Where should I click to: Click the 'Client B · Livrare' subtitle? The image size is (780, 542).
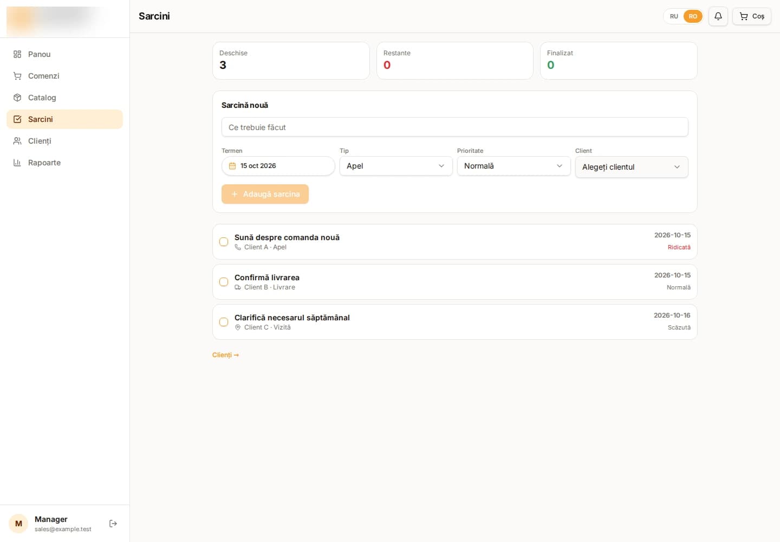tap(270, 287)
